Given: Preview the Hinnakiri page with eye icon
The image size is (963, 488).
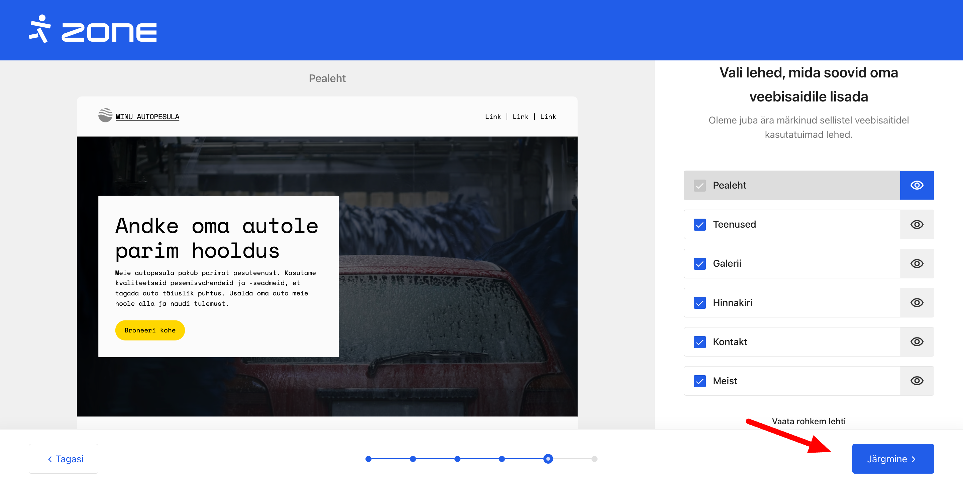Looking at the screenshot, I should pos(916,302).
